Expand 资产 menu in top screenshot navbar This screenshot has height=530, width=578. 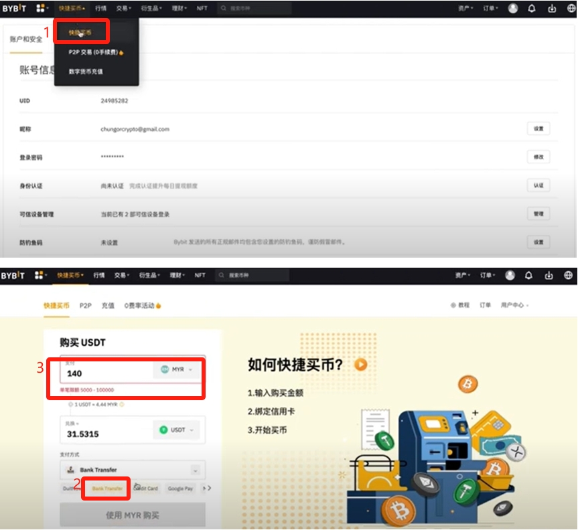(x=465, y=8)
